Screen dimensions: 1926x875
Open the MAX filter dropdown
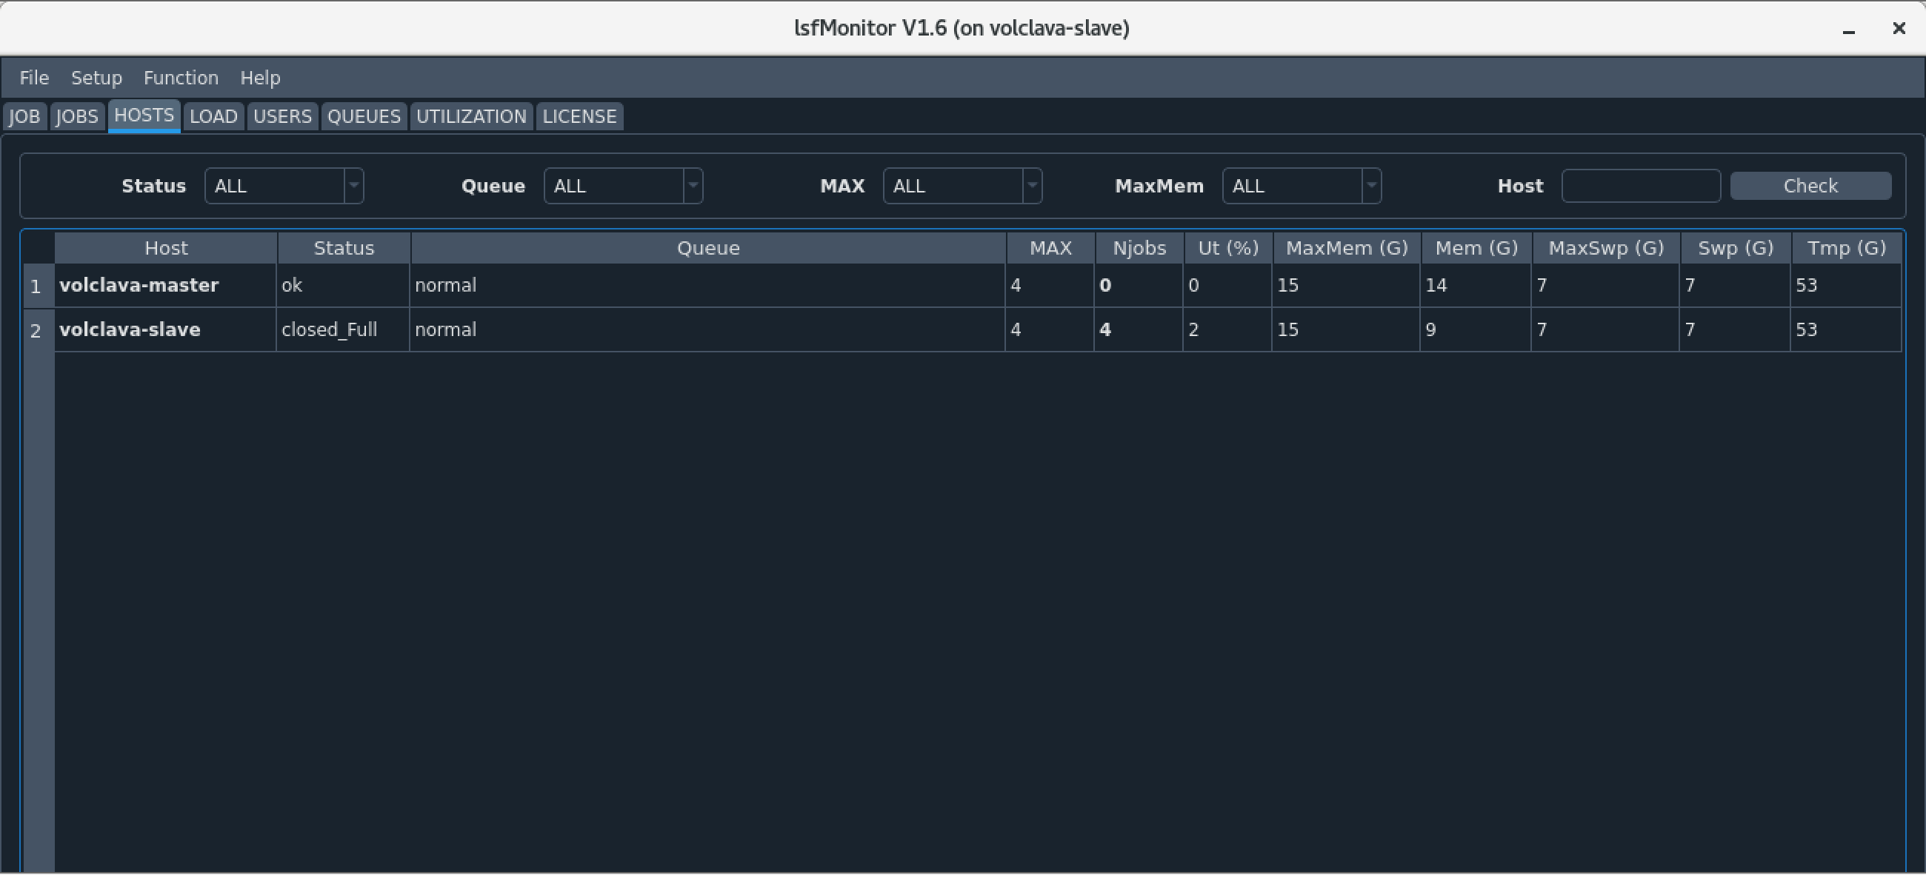(962, 186)
